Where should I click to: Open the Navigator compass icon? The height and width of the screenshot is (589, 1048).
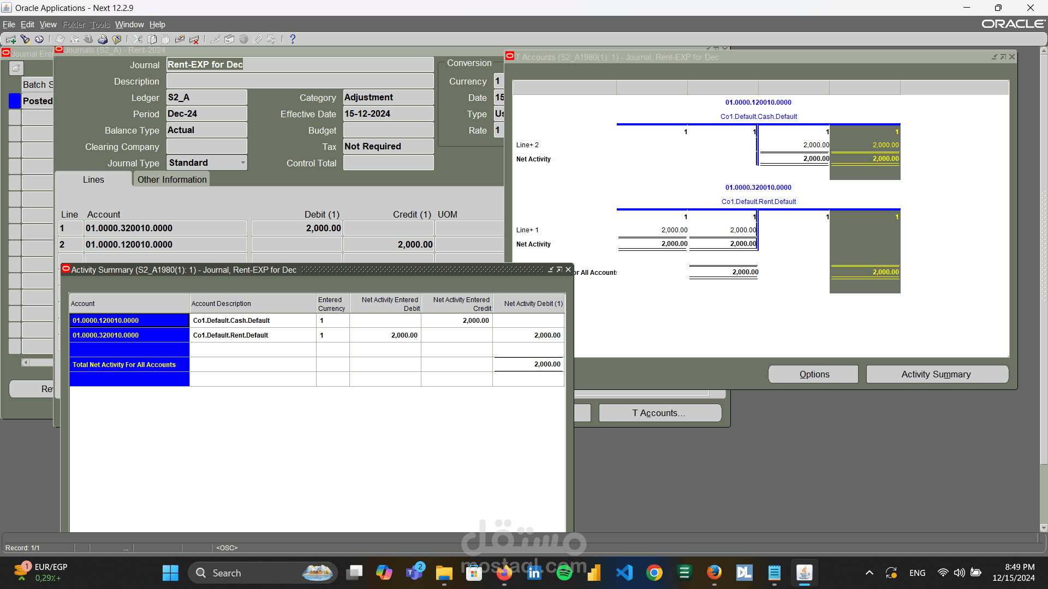(x=39, y=39)
